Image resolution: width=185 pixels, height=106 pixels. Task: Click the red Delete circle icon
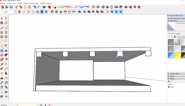tap(29, 7)
